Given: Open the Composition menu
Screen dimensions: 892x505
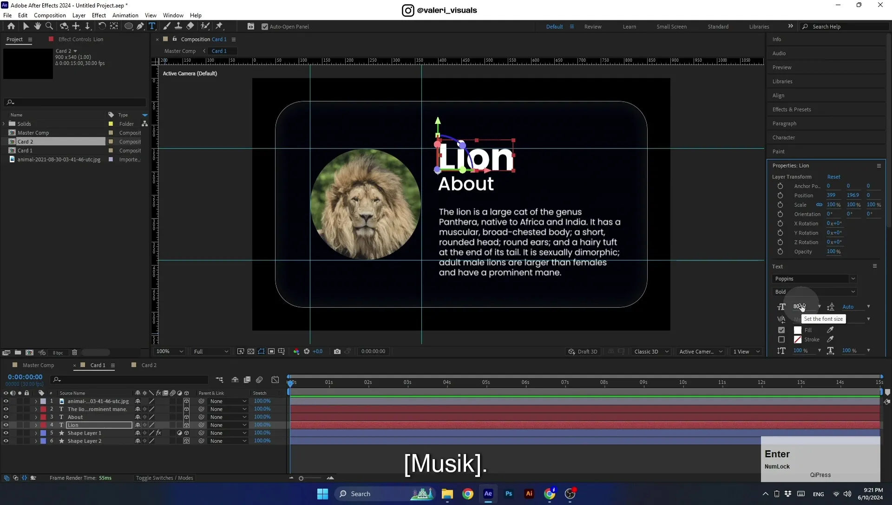Looking at the screenshot, I should (50, 15).
